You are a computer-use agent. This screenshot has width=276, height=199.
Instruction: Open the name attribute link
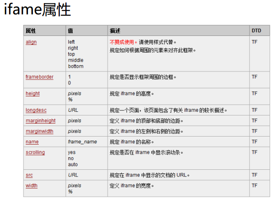32,142
